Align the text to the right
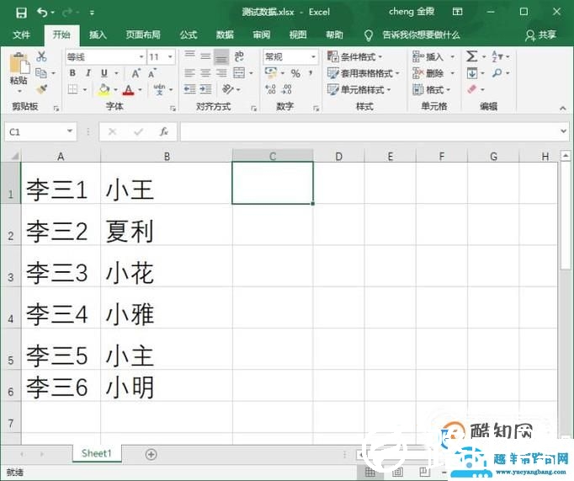Image resolution: width=574 pixels, height=481 pixels. pos(221,73)
